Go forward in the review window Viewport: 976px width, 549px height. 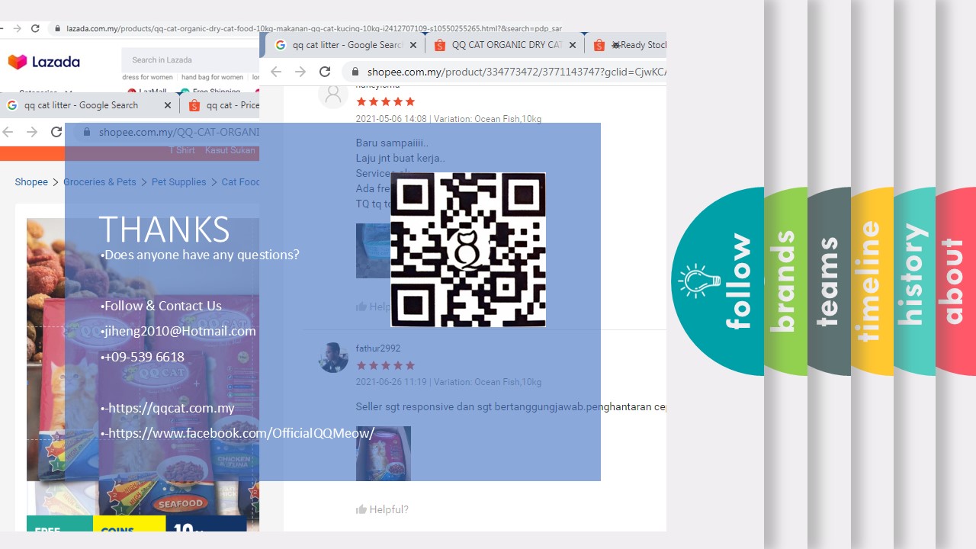pyautogui.click(x=300, y=72)
